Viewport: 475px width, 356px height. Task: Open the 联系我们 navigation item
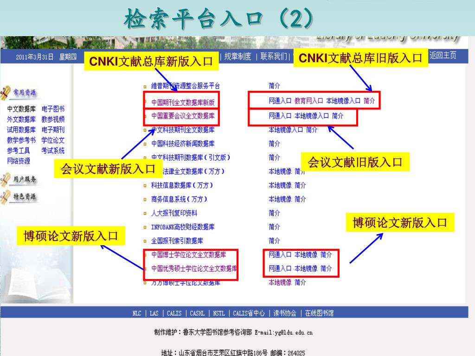pyautogui.click(x=274, y=56)
